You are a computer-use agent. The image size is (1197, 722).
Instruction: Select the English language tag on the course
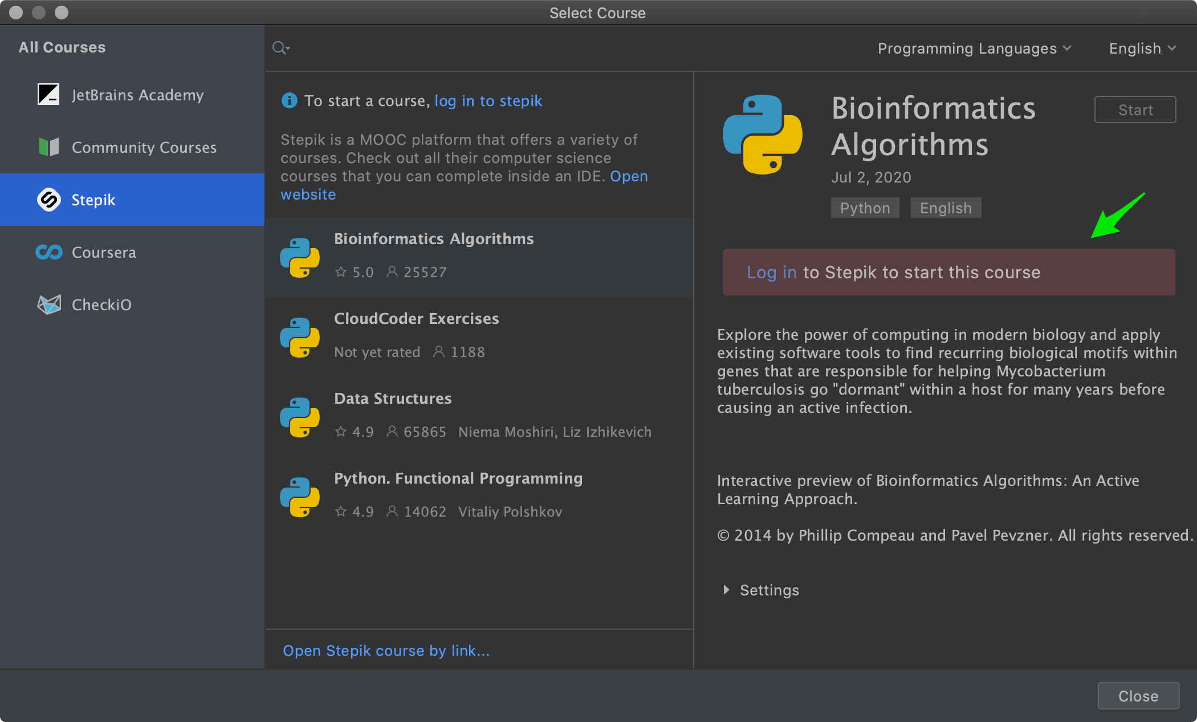(945, 208)
